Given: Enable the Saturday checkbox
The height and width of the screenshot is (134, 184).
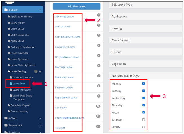Looking at the screenshot, I should (143, 120).
